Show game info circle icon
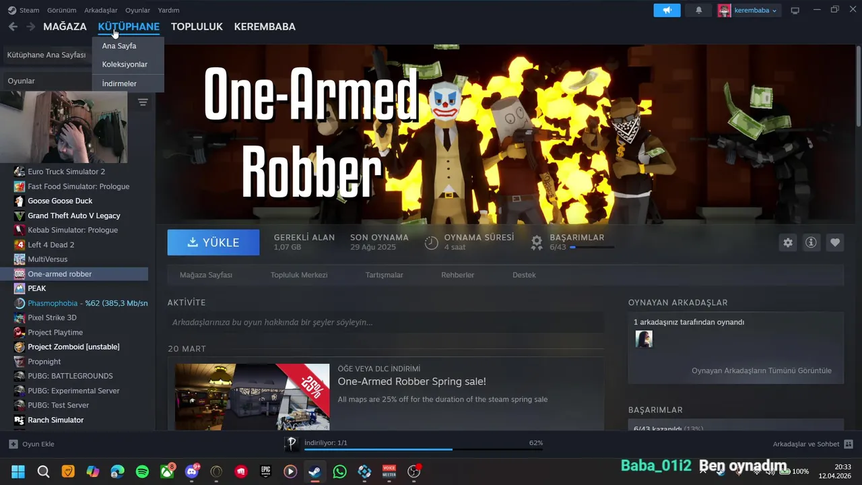 811,243
